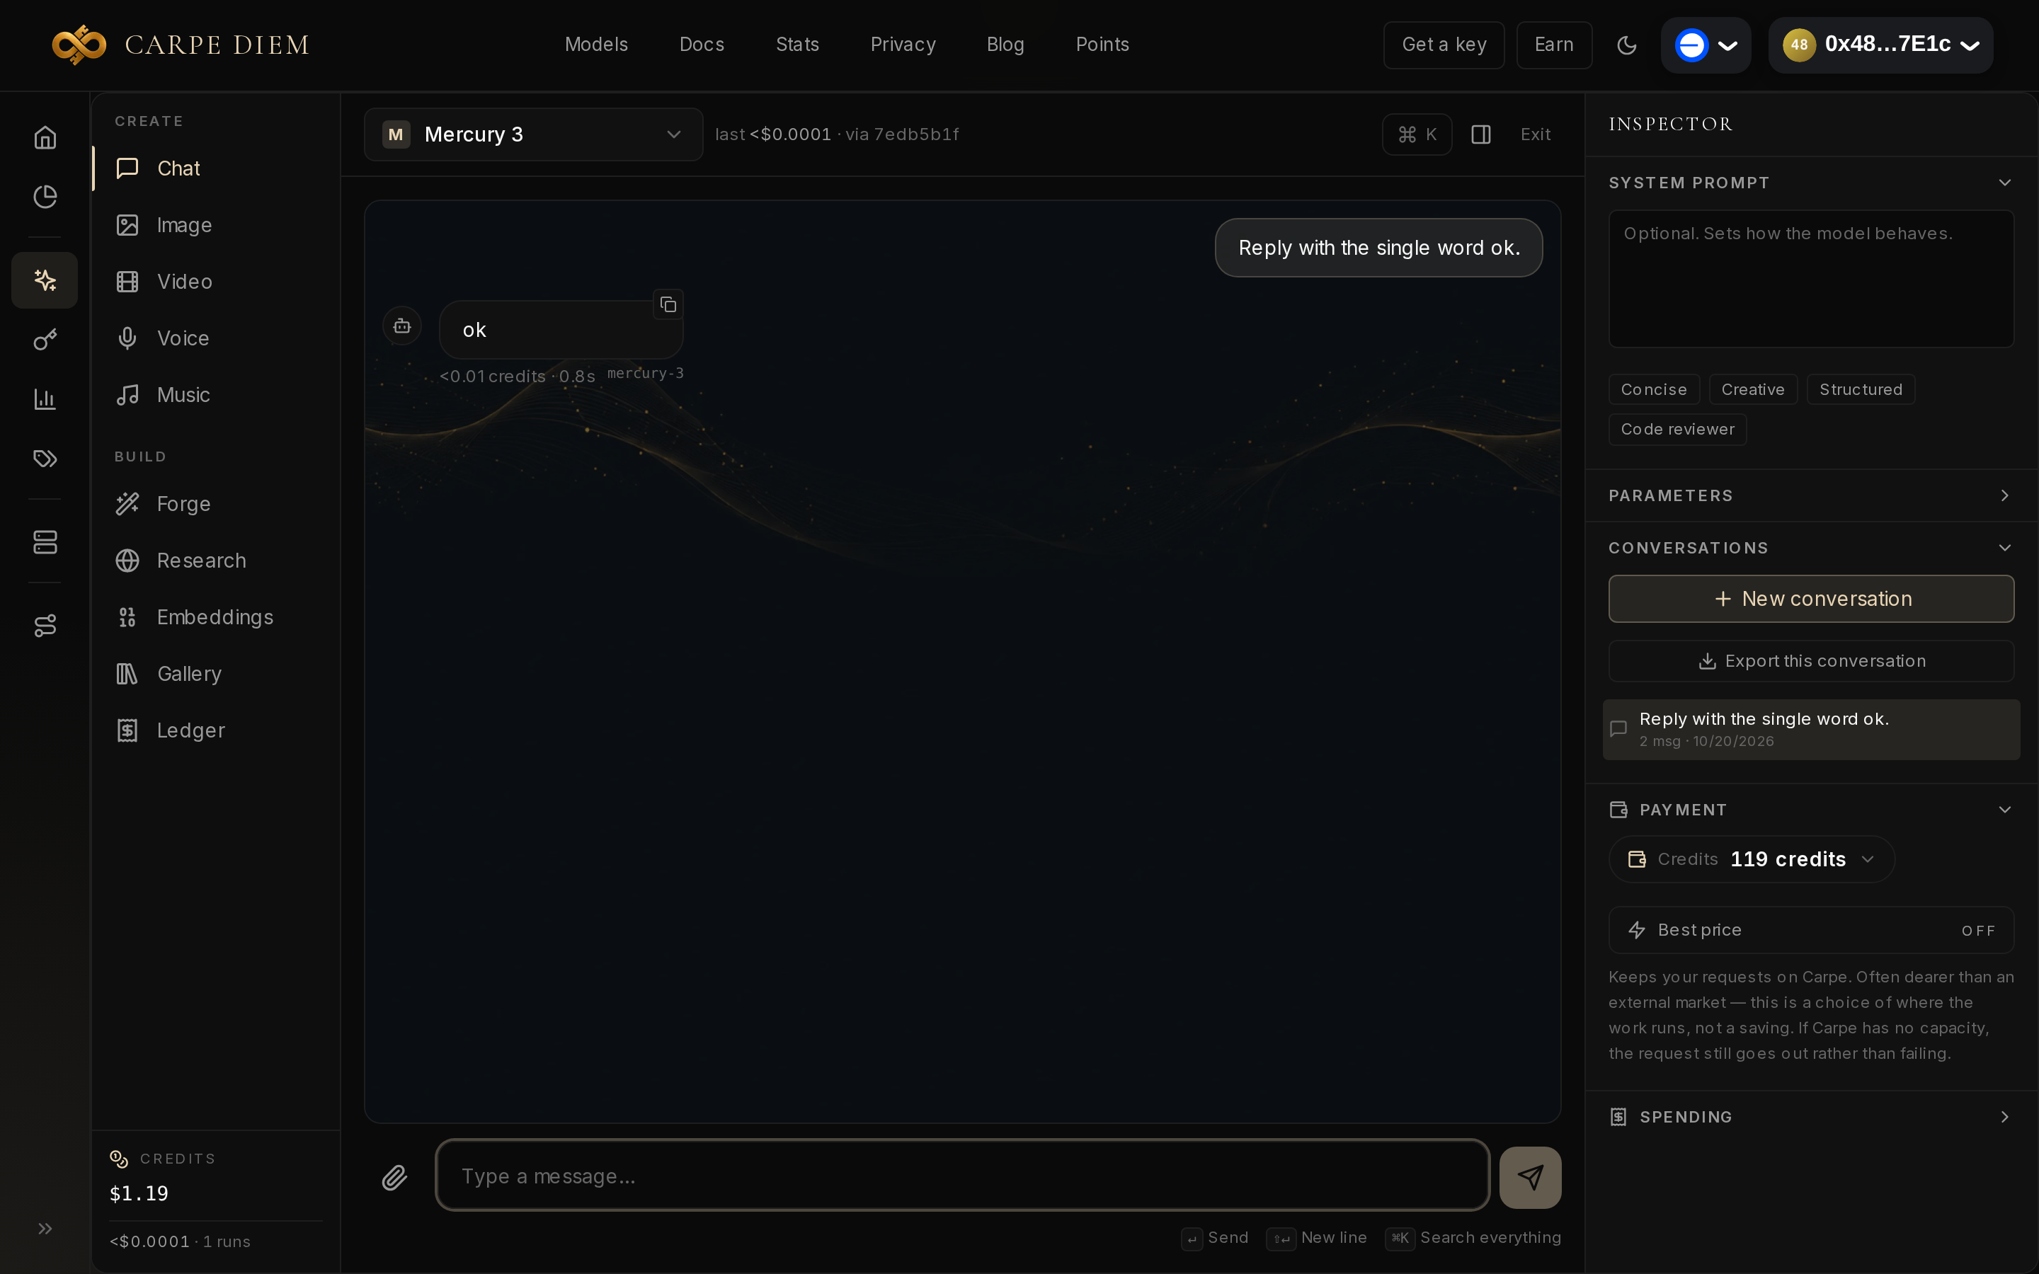Click the Get a key button

point(1444,45)
